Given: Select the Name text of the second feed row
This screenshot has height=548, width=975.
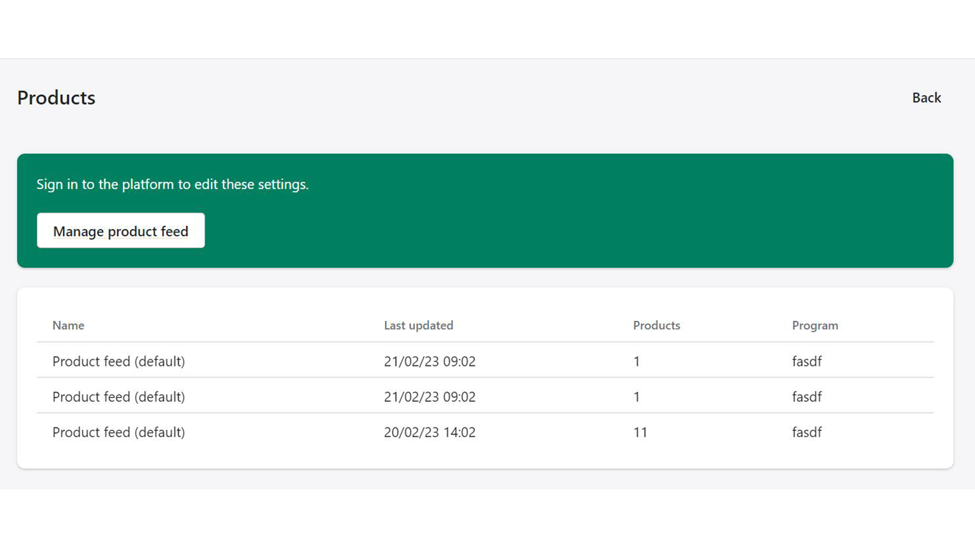Looking at the screenshot, I should 118,396.
